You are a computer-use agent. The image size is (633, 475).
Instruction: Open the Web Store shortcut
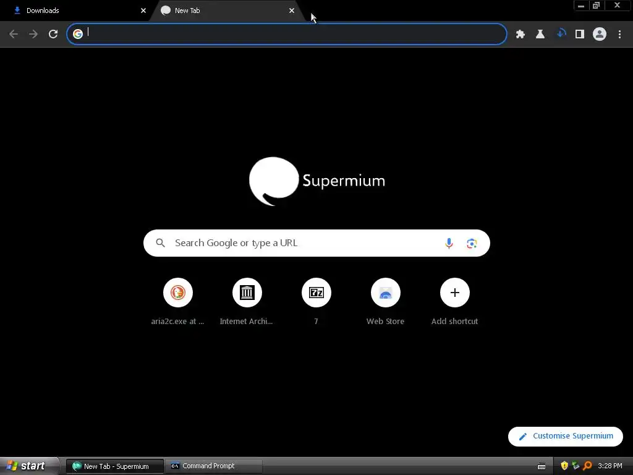tap(385, 301)
